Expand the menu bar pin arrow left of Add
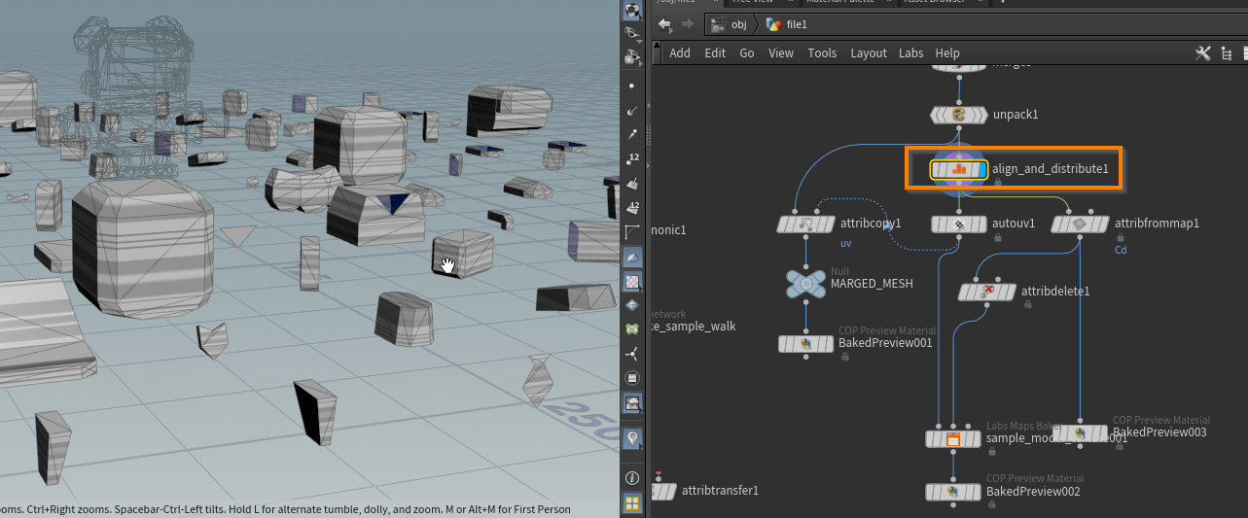The height and width of the screenshot is (518, 1248). [x=659, y=53]
